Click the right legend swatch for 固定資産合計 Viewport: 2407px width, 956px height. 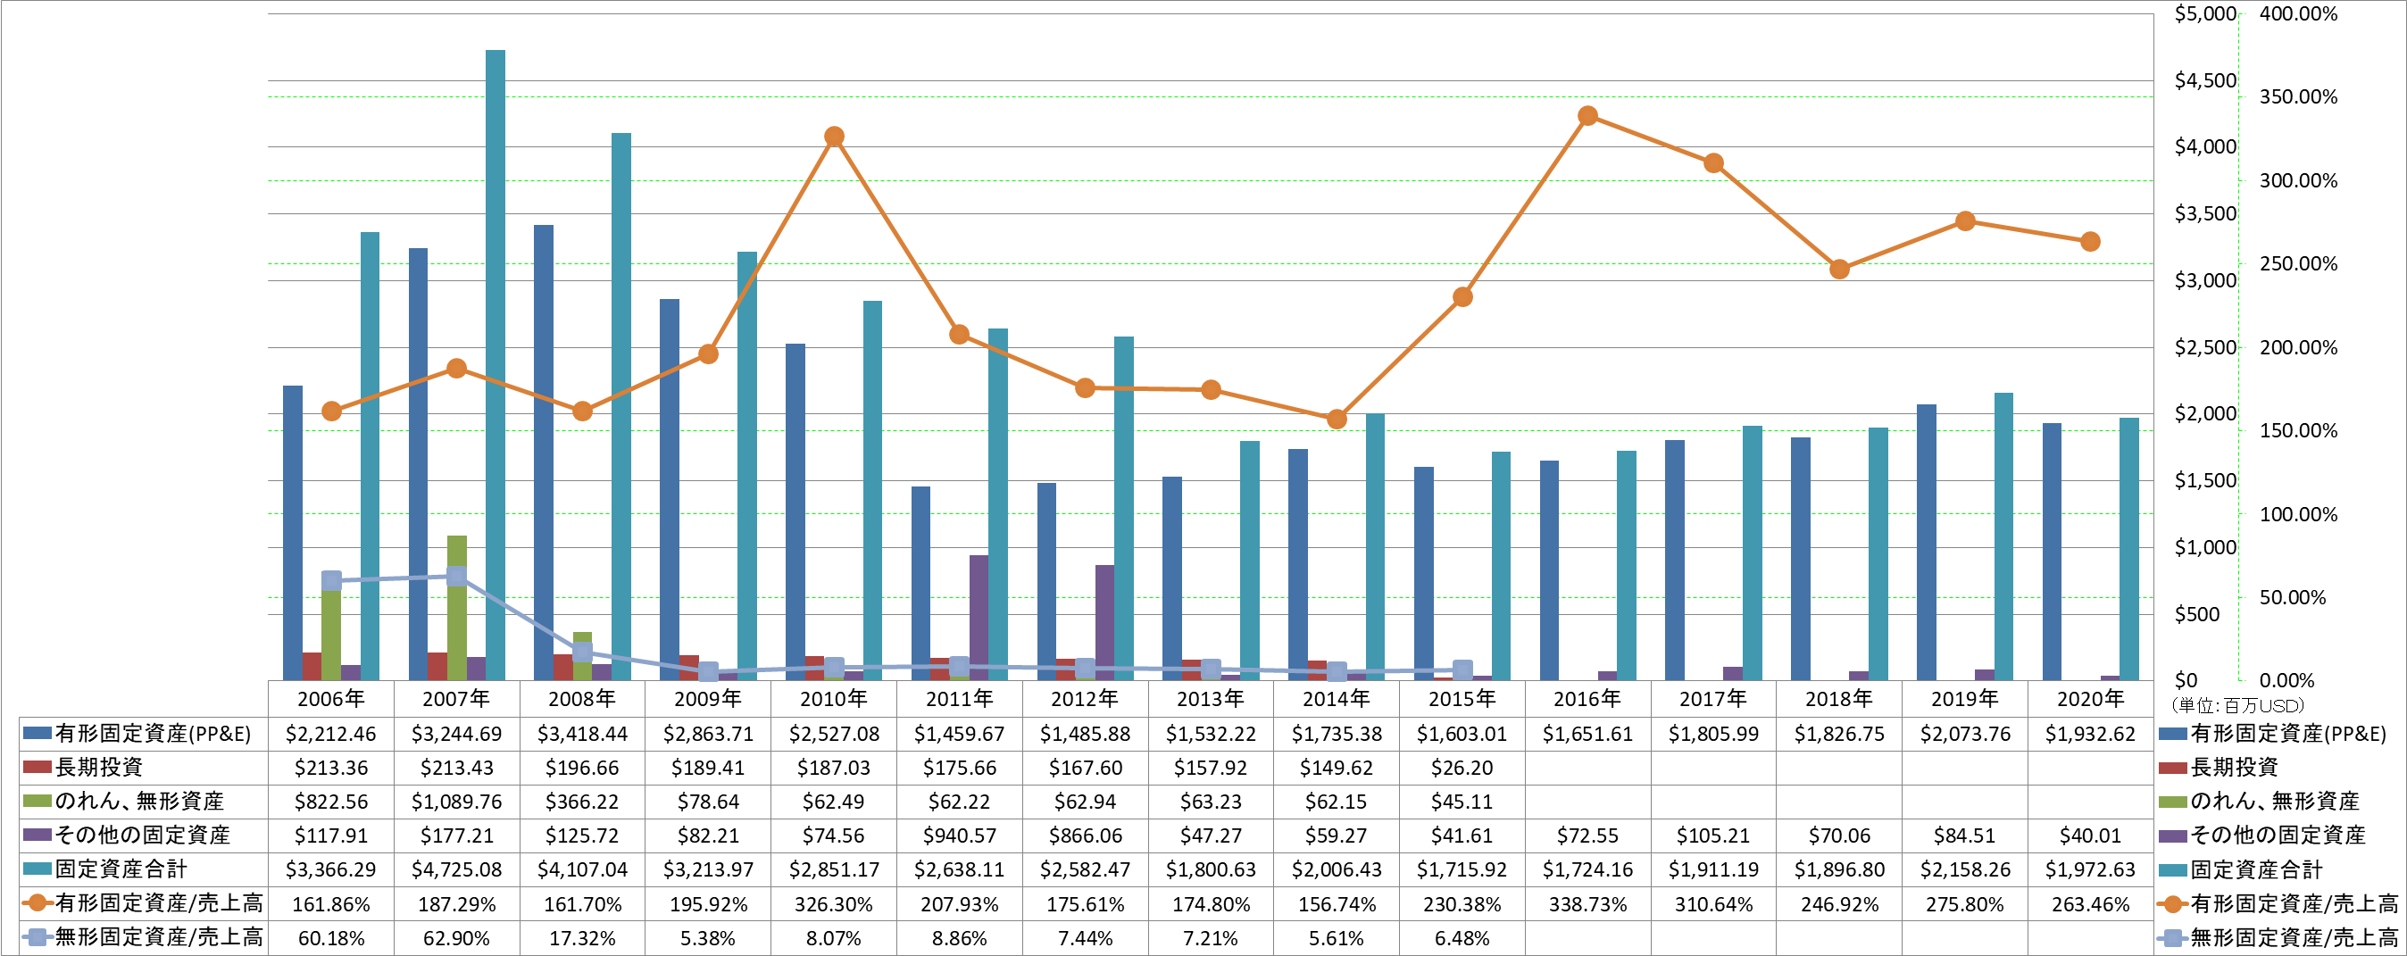click(2173, 869)
